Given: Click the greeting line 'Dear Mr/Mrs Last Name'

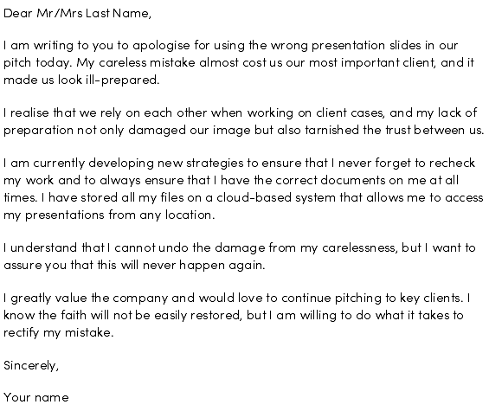Looking at the screenshot, I should point(77,13).
